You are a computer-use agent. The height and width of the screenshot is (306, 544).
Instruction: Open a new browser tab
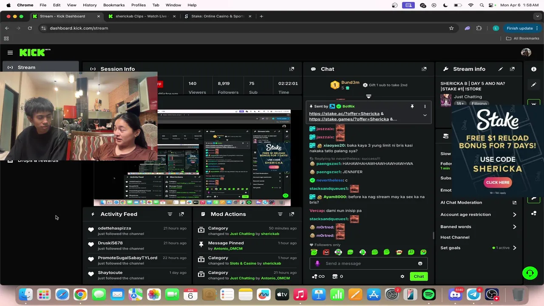(x=261, y=16)
